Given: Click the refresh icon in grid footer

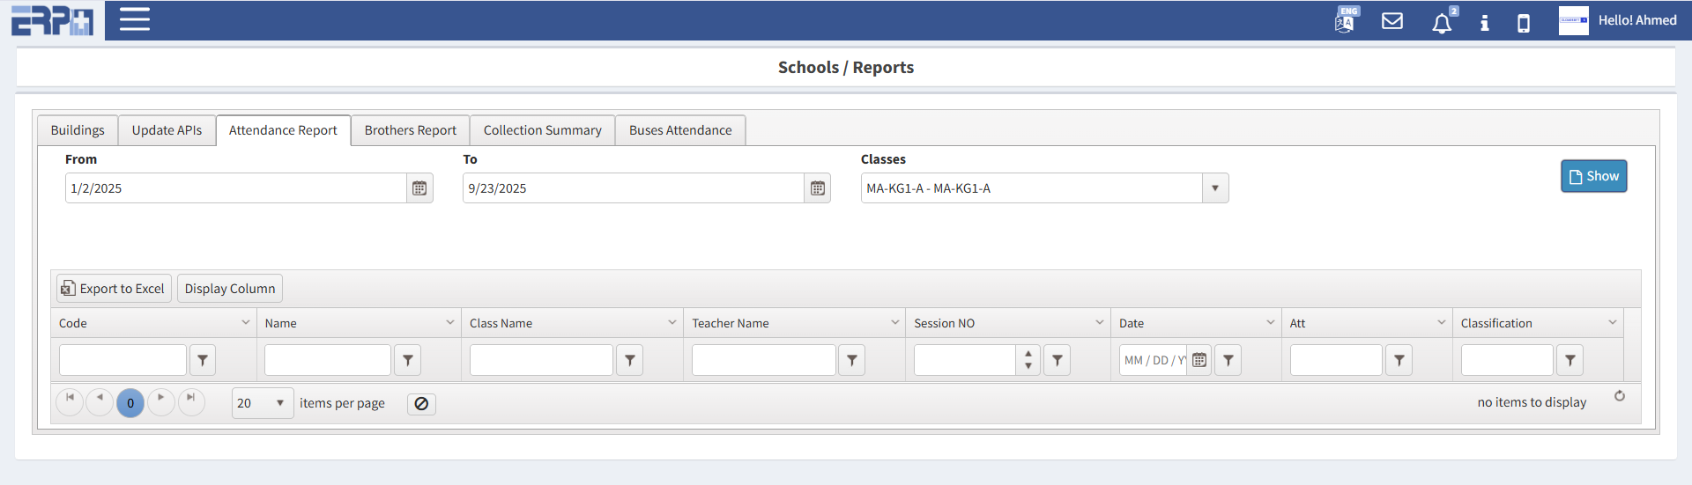Looking at the screenshot, I should click(1620, 396).
